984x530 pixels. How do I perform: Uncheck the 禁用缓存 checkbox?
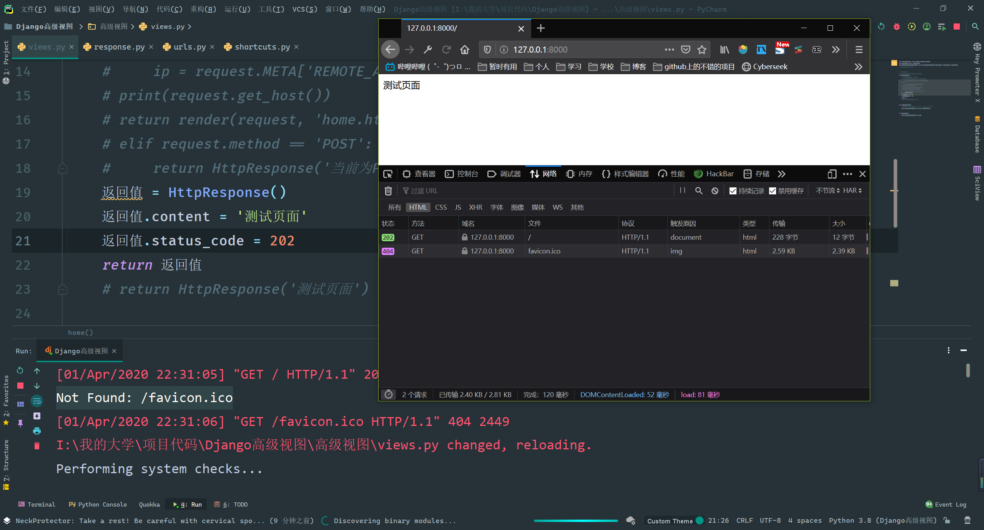coord(773,191)
